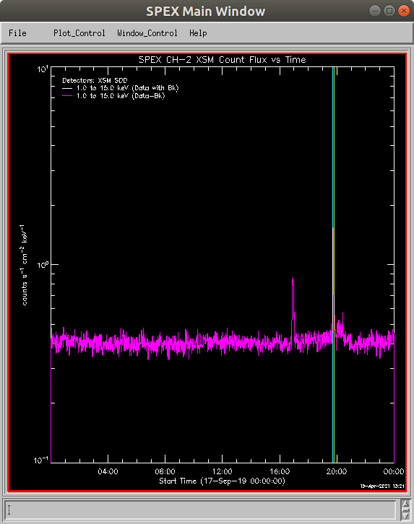Click the 10^0 y-axis tick label
Screen dimensions: 414x524
pyautogui.click(x=43, y=265)
